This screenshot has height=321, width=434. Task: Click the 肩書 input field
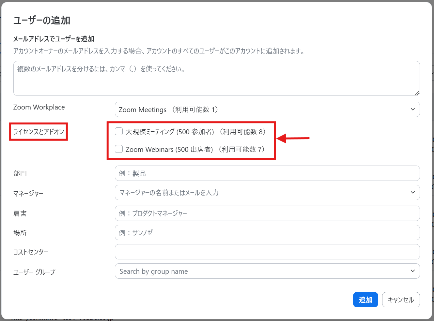pyautogui.click(x=267, y=213)
